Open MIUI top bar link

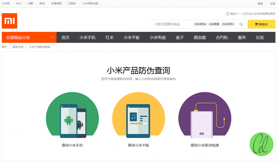click(19, 4)
